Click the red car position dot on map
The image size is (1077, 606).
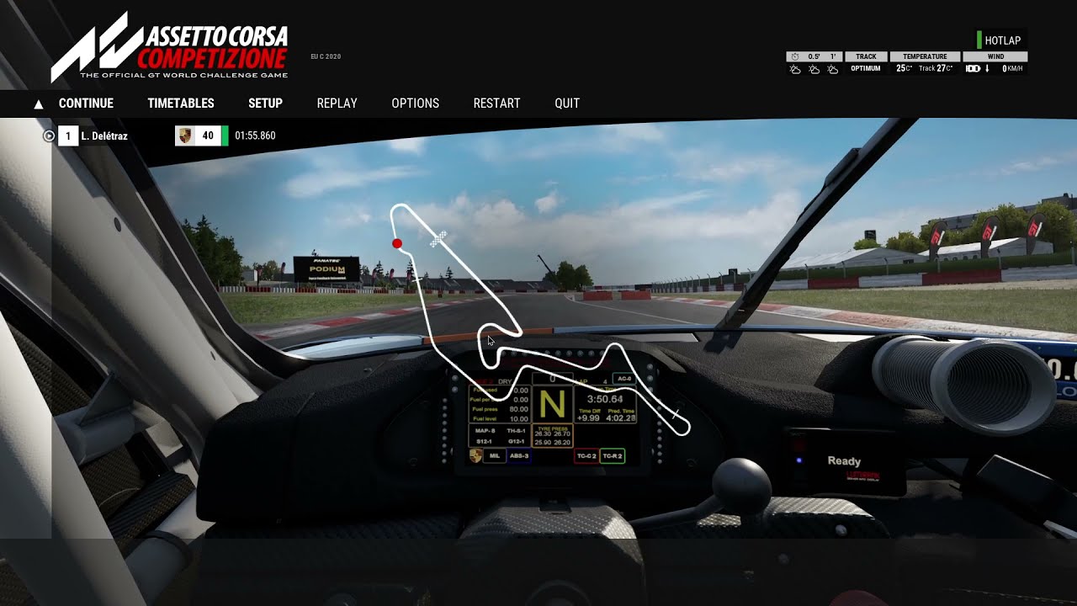coord(397,244)
